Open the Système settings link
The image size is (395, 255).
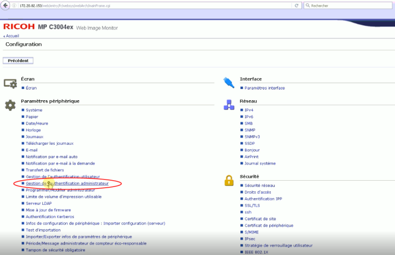(x=34, y=110)
